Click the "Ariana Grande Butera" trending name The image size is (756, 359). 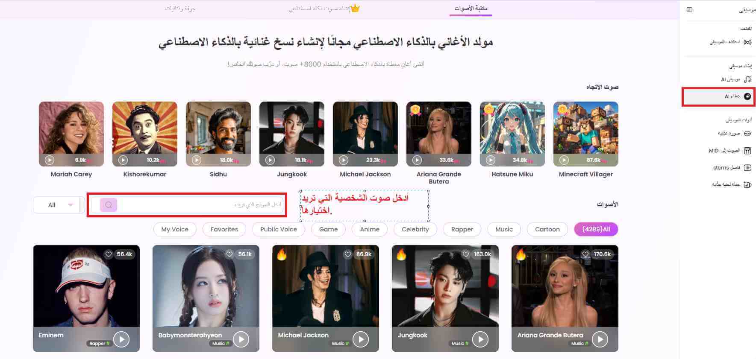point(439,178)
